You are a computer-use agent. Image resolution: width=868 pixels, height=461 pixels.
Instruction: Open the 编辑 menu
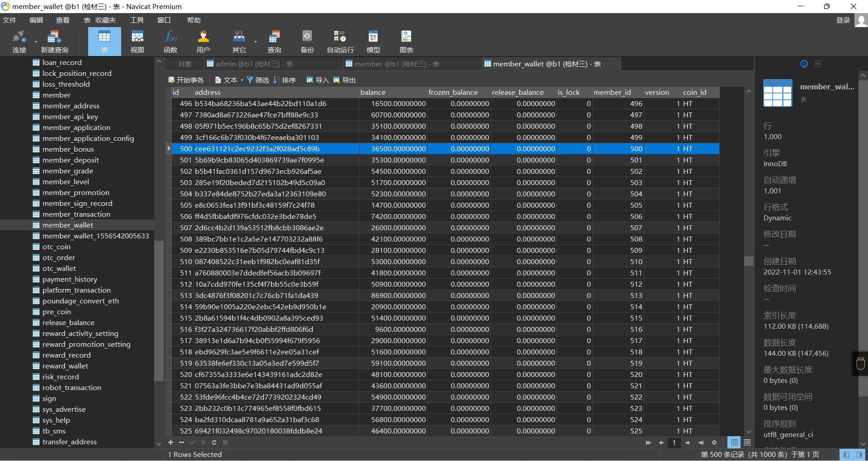coord(36,20)
